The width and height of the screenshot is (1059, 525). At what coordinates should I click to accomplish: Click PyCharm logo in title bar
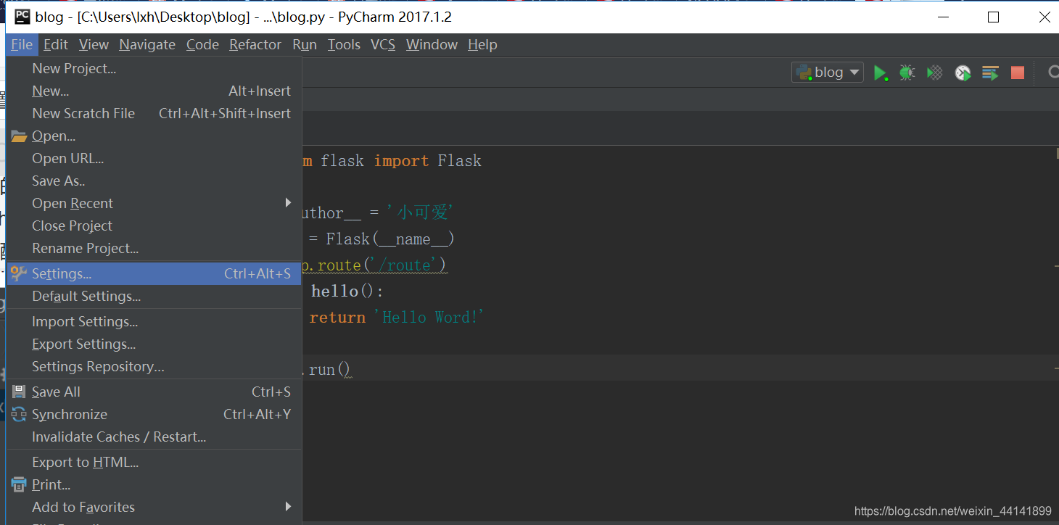(x=22, y=17)
